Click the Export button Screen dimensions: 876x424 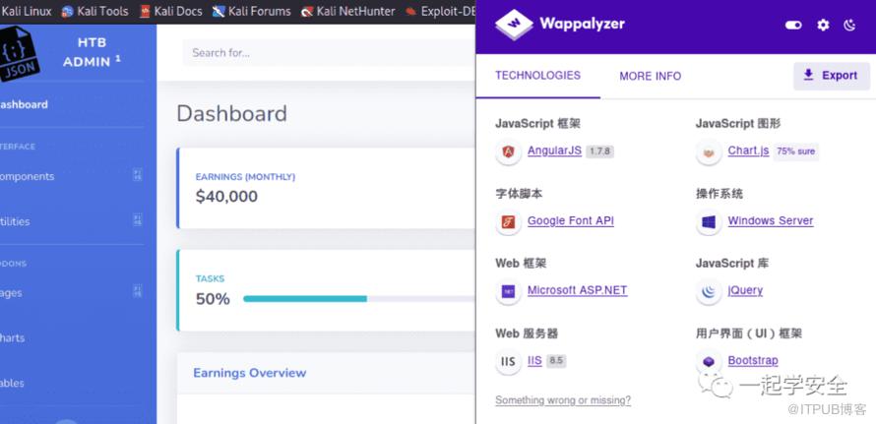click(832, 76)
